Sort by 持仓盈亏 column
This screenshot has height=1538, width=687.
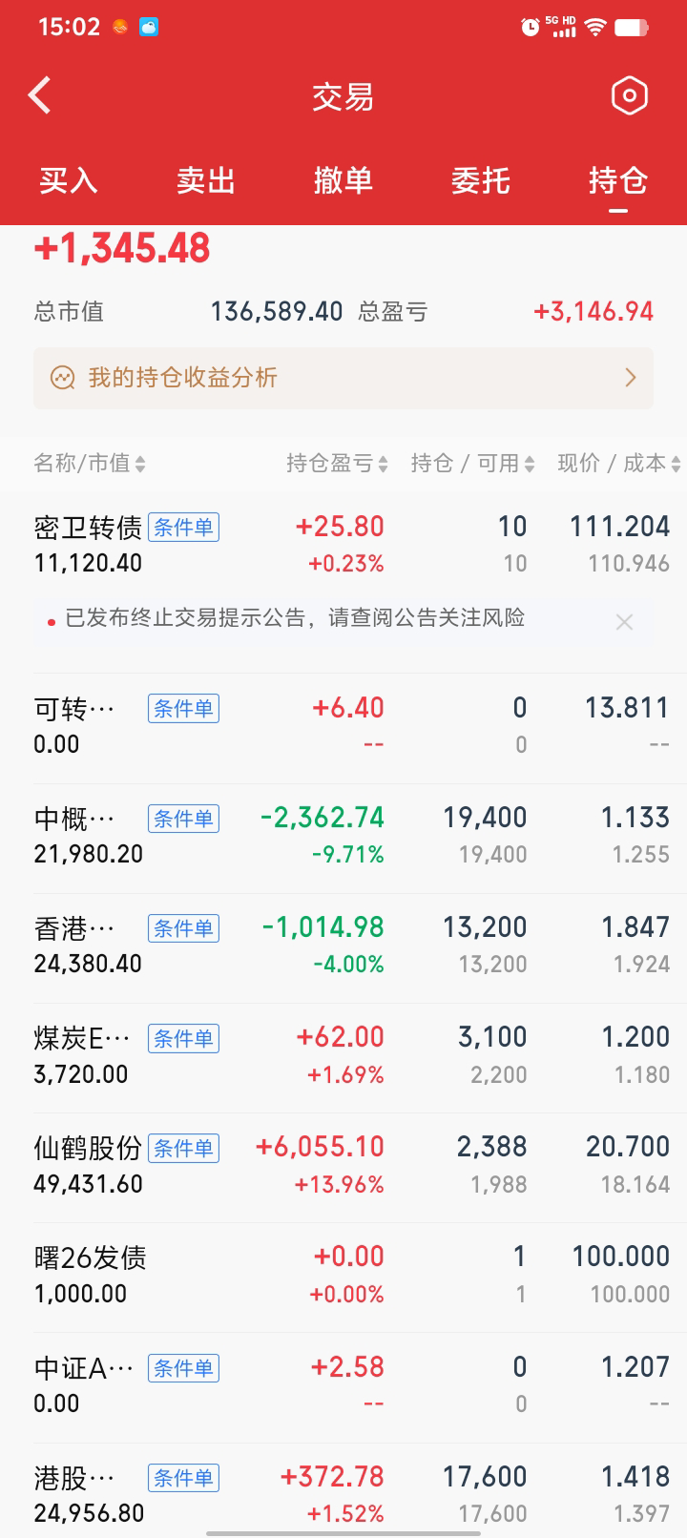[337, 464]
